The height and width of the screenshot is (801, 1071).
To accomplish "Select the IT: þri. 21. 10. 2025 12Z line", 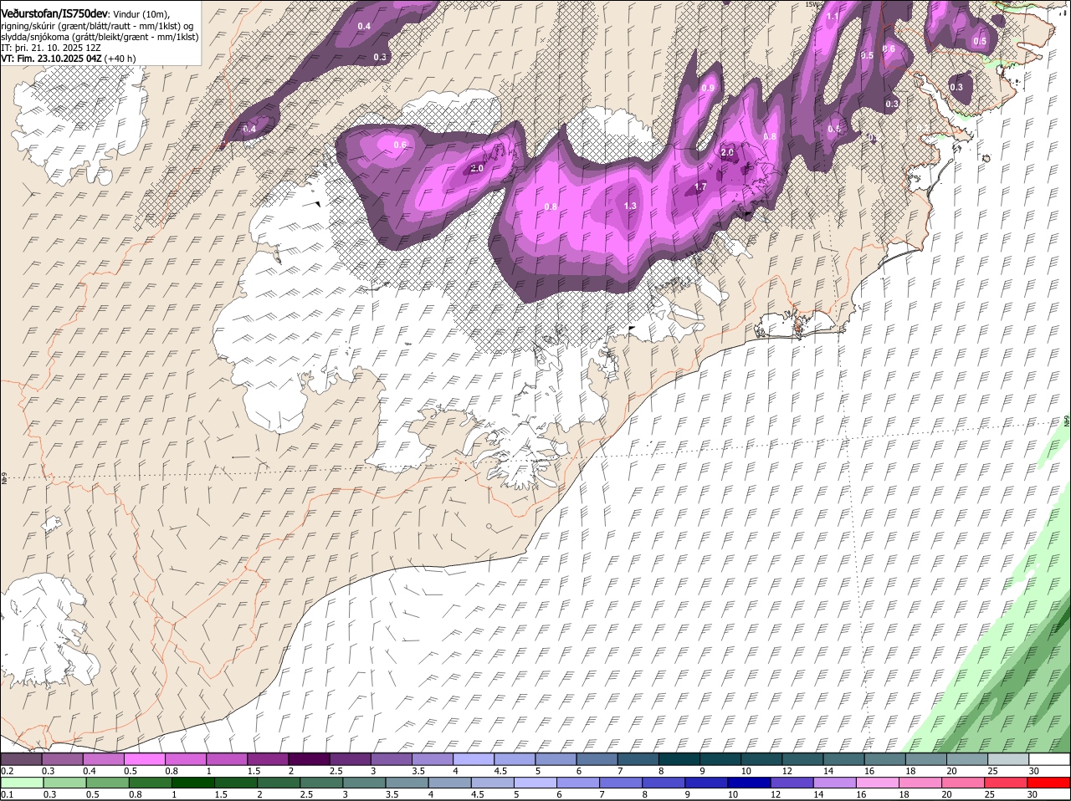I will pos(52,48).
